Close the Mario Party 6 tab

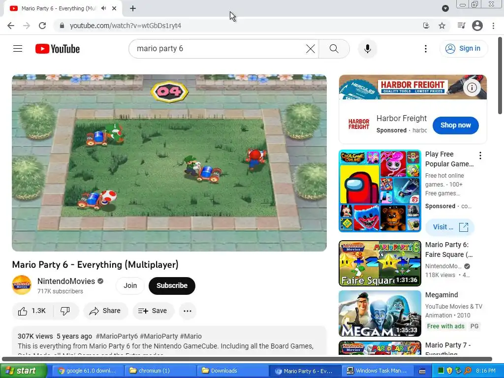(x=114, y=8)
